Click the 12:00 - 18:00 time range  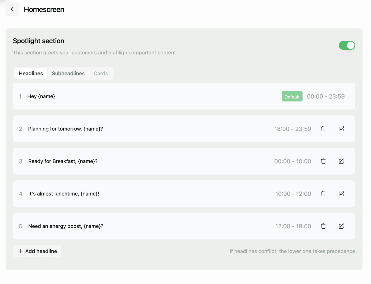point(293,226)
